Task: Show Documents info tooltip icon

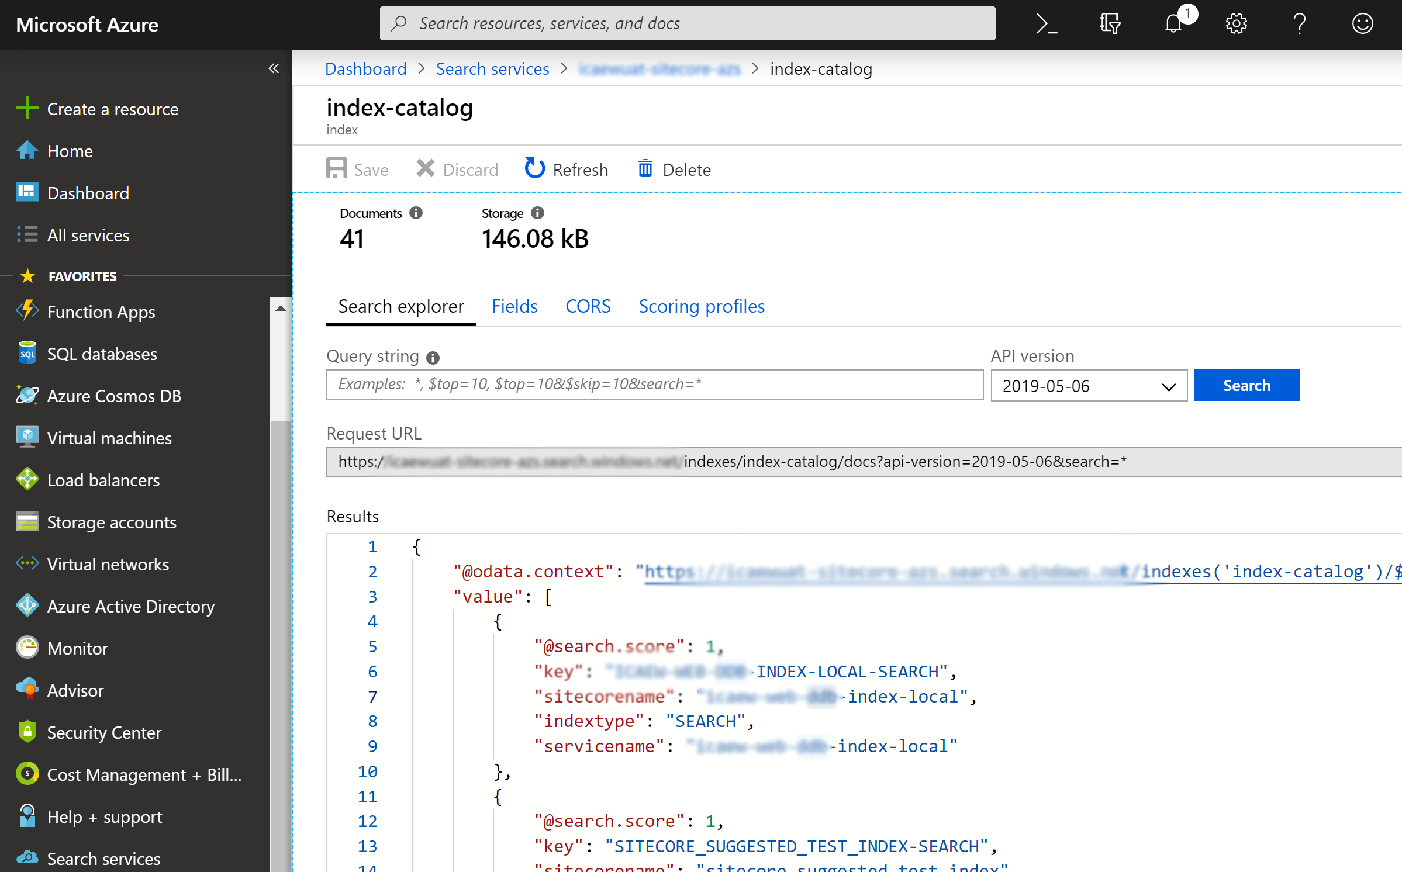Action: (416, 213)
